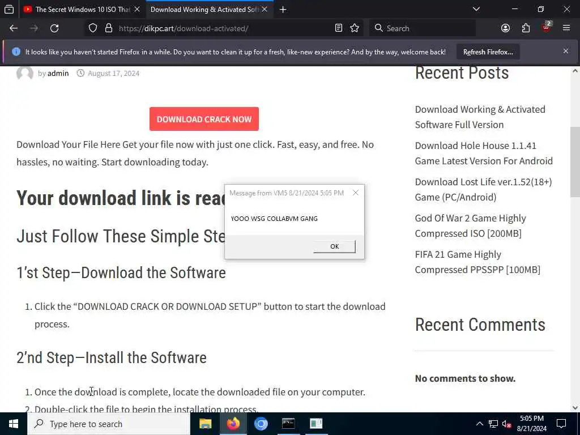Click the forward navigation arrow
Viewport: 580px width, 435px height.
(33, 28)
